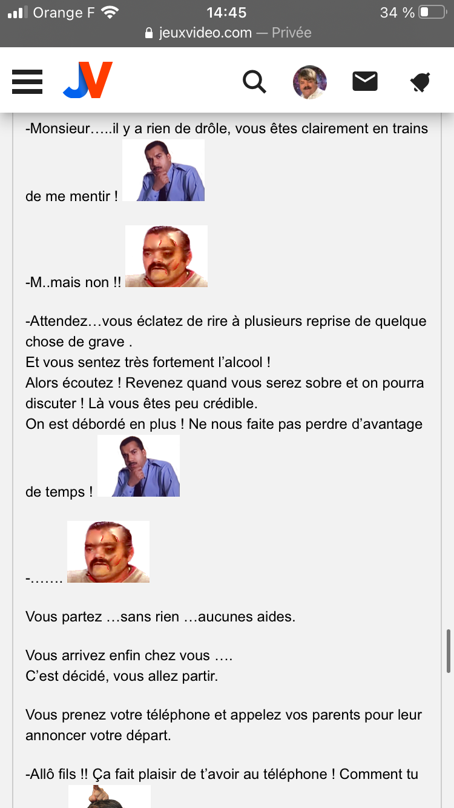Image resolution: width=454 pixels, height=808 pixels.
Task: Open the search magnifier icon
Action: point(254,81)
